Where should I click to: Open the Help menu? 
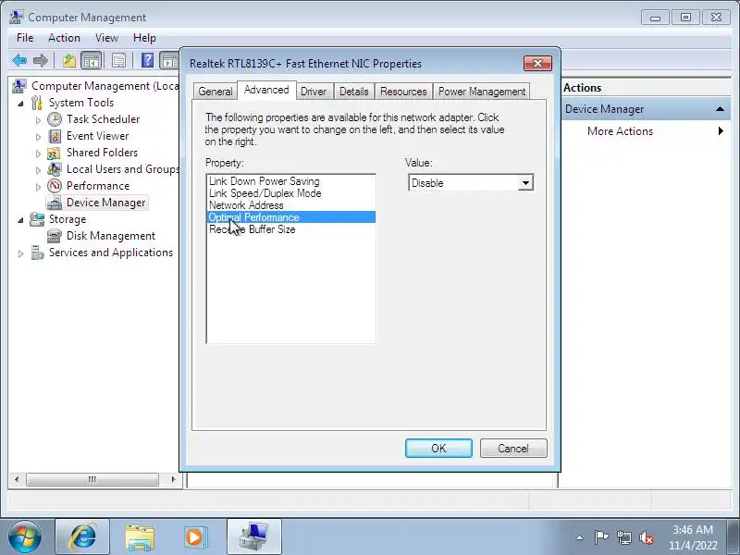[144, 38]
